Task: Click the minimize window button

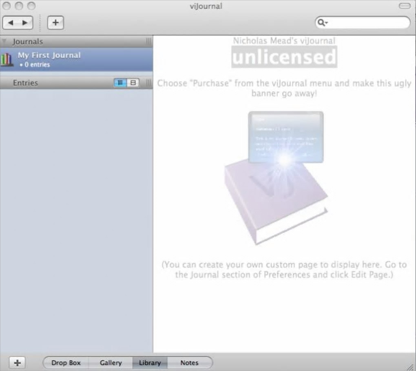Action: [19, 6]
